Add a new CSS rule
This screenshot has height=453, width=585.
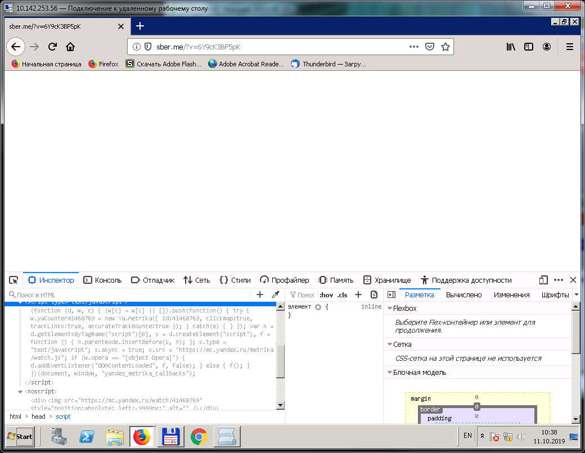click(x=358, y=295)
